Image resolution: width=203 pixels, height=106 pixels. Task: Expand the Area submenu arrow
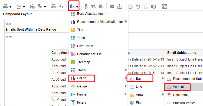click(163, 94)
